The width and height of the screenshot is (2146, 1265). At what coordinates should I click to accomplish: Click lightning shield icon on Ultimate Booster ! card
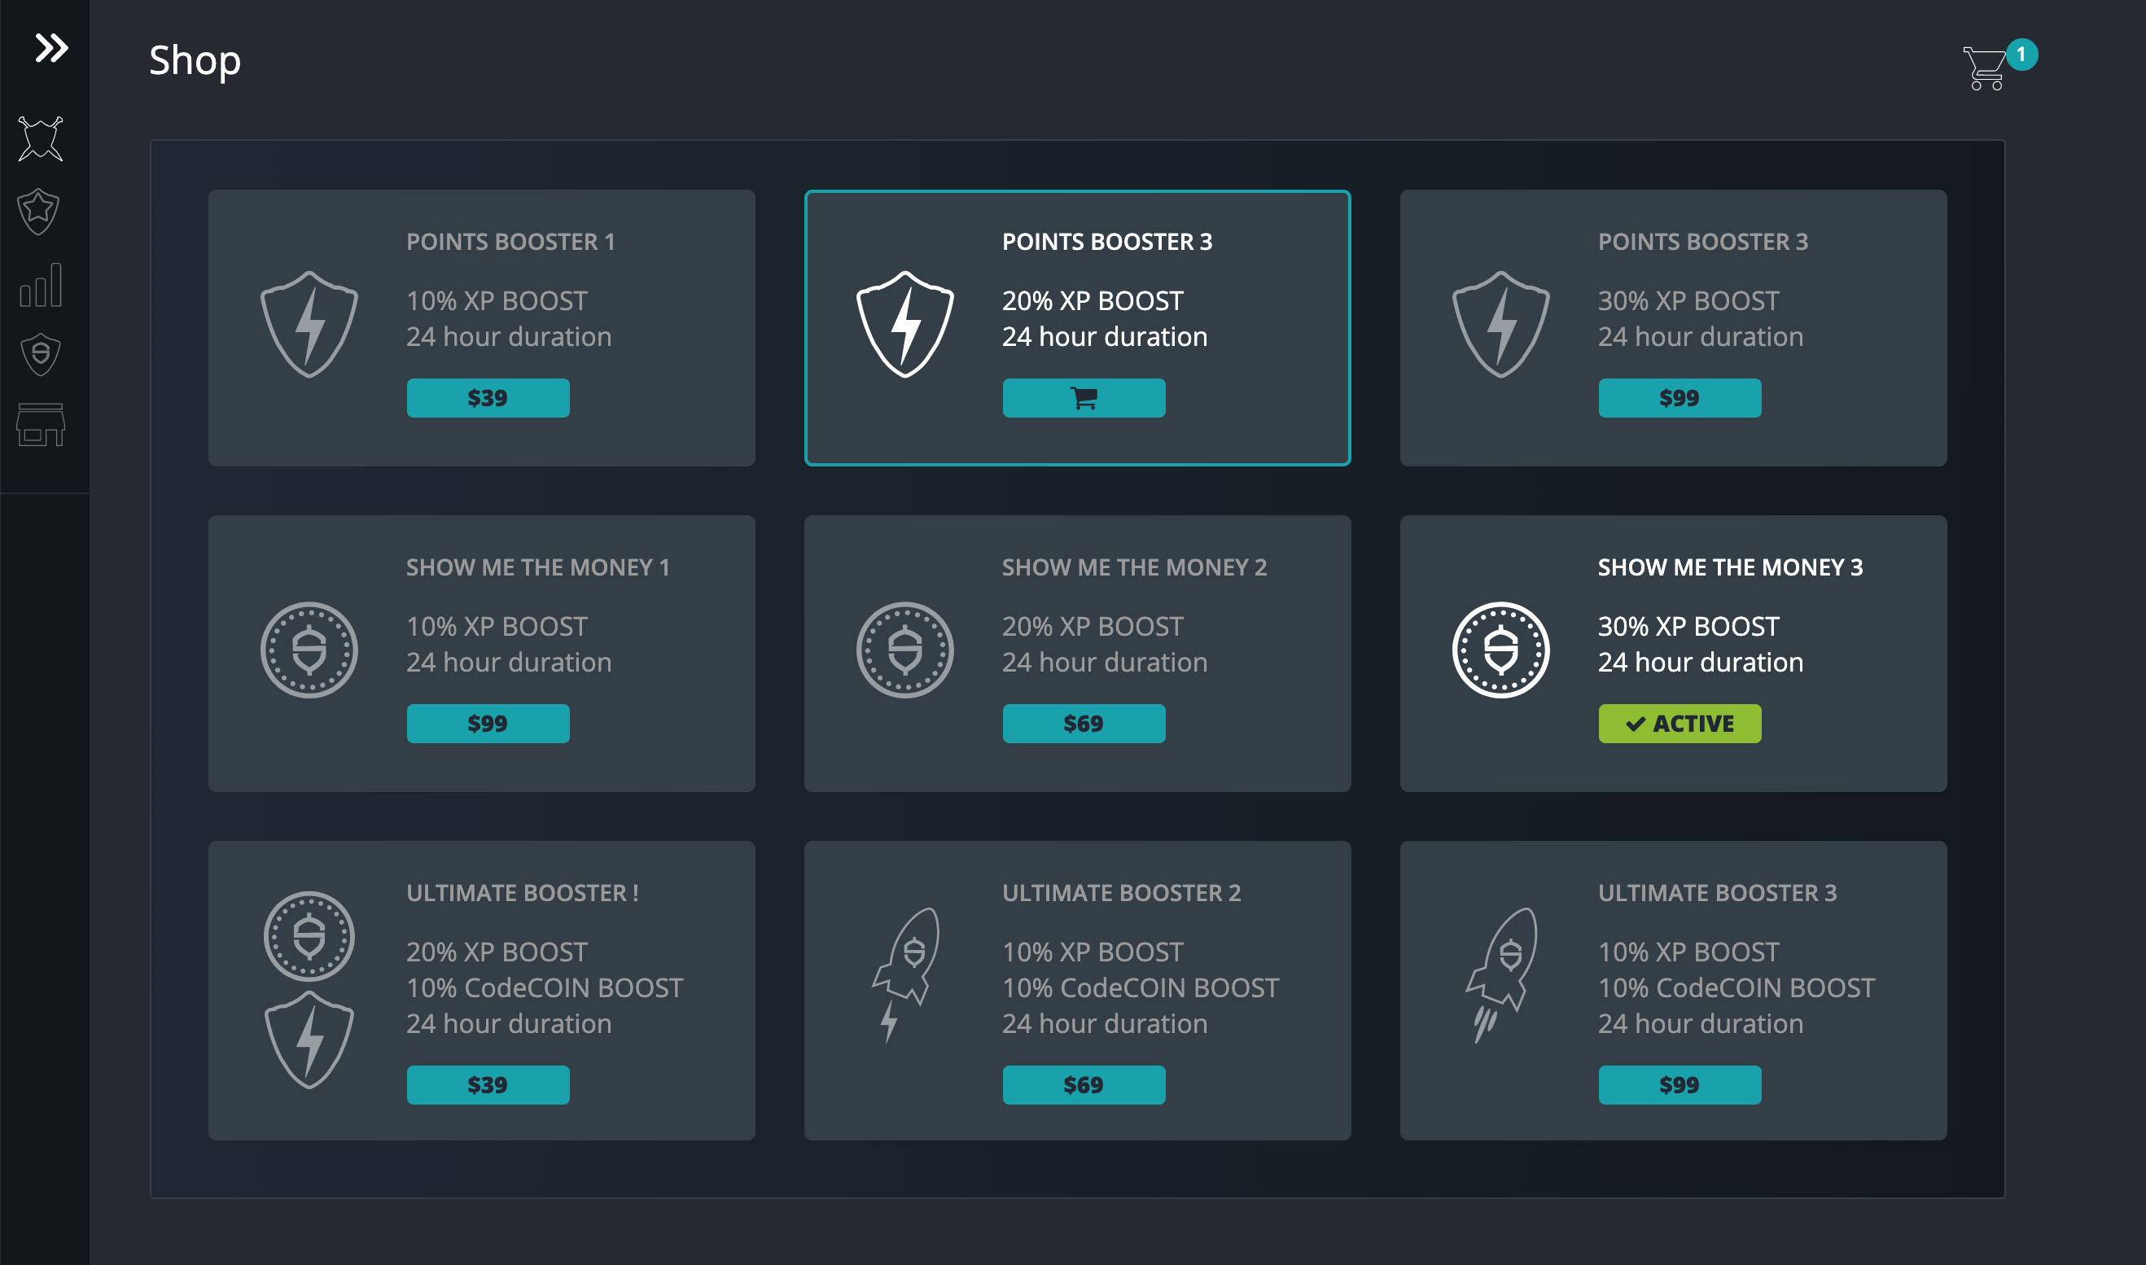tap(309, 1040)
